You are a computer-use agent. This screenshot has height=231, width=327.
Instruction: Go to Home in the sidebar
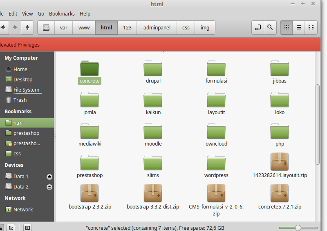[x=27, y=69]
